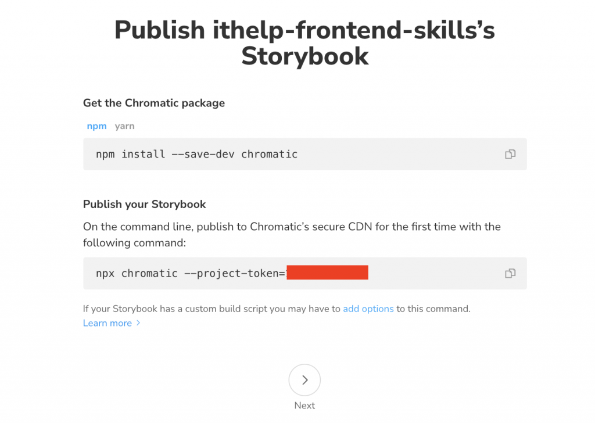The image size is (595, 423).
Task: Click the red redacted project token block
Action: pos(327,273)
